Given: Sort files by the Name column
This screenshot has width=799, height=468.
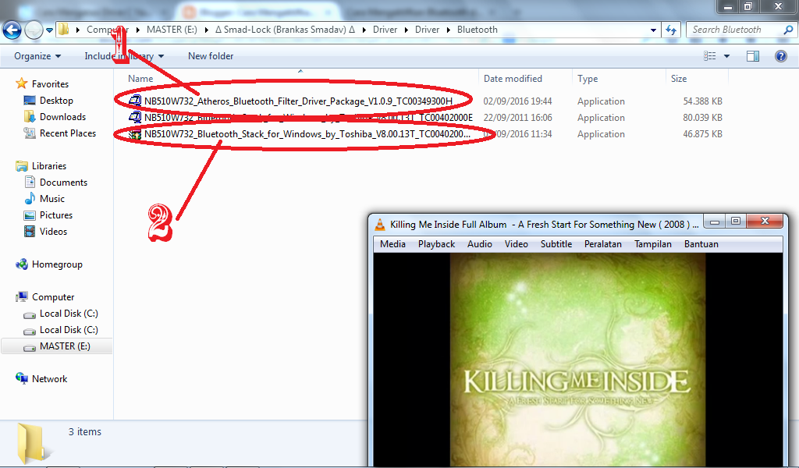Looking at the screenshot, I should [x=140, y=79].
